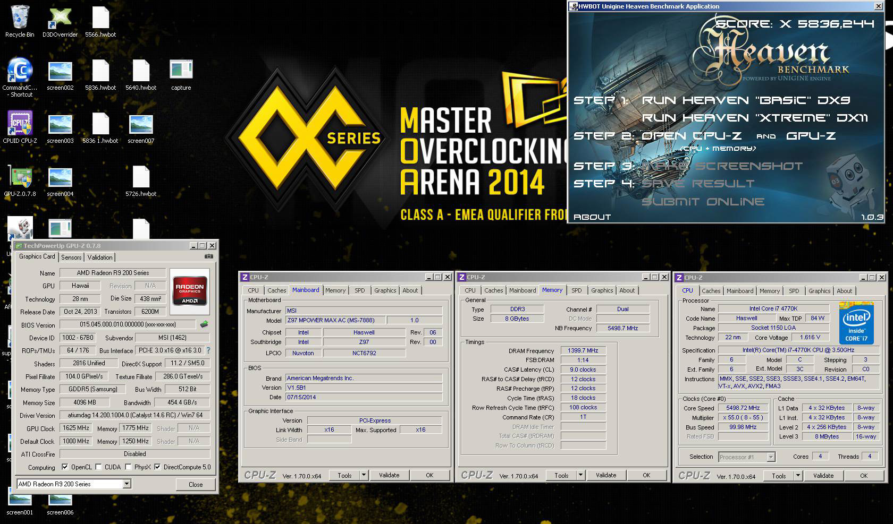Select the 5726.hwbot desktop file

[141, 181]
